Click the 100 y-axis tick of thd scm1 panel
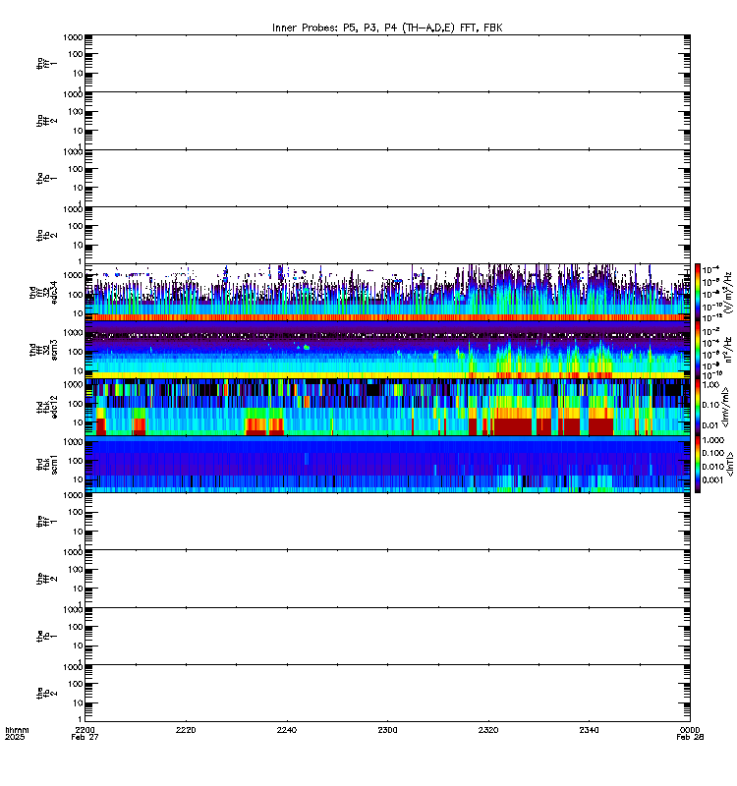The width and height of the screenshot is (737, 786). 75,460
